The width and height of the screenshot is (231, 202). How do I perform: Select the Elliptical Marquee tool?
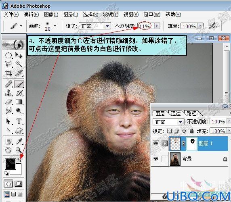[8, 56]
